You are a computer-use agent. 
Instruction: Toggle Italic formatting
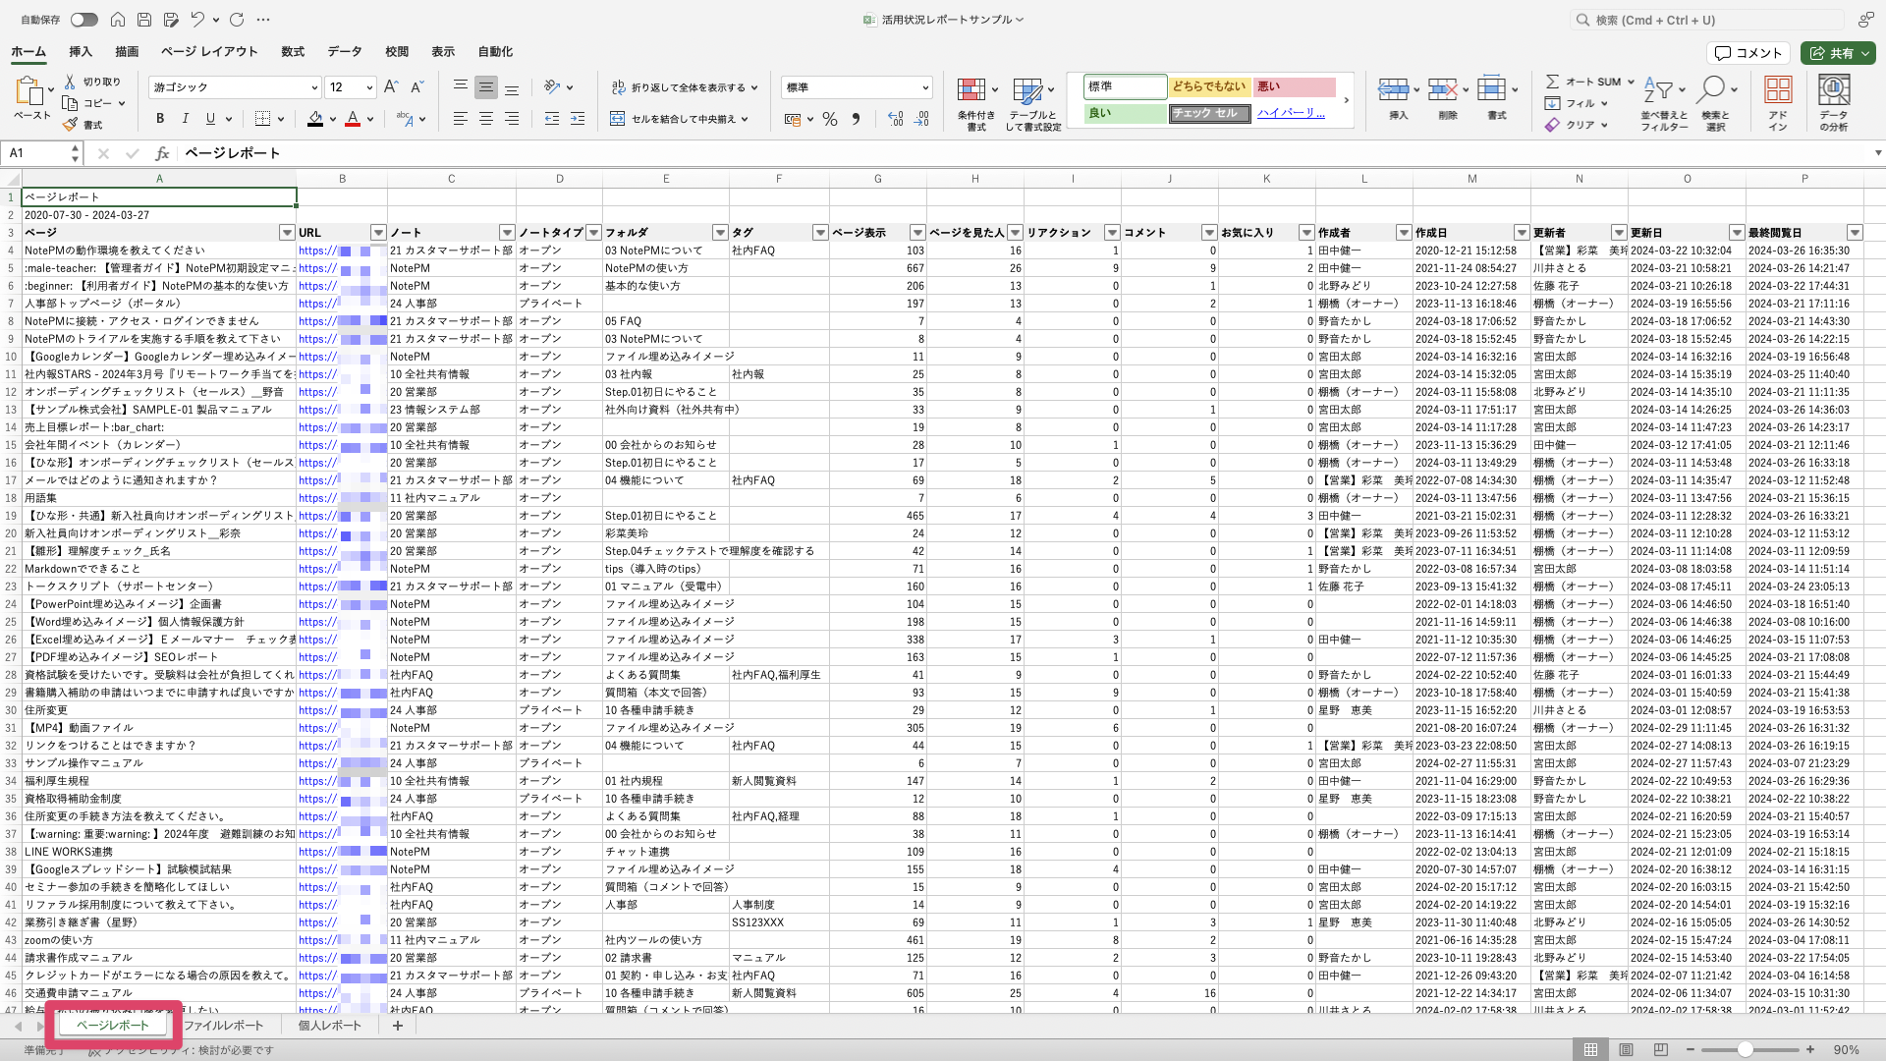click(185, 119)
